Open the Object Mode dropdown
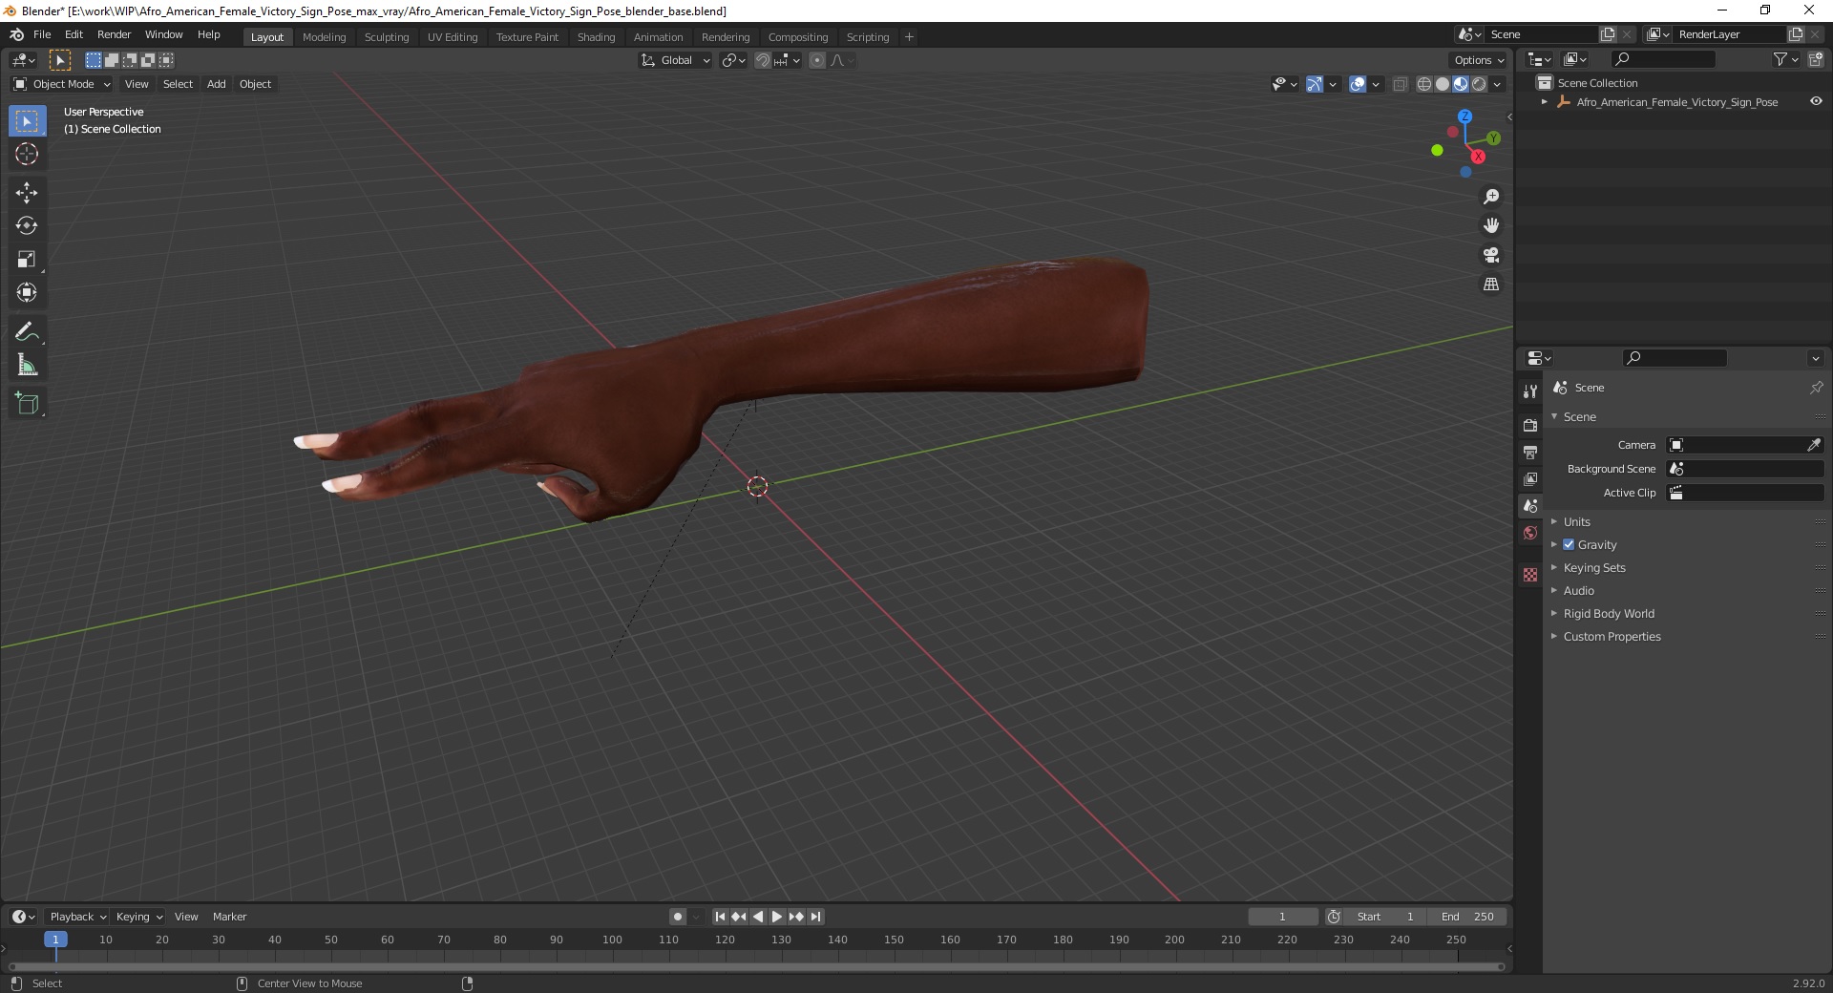Viewport: 1833px width, 993px height. 62,84
